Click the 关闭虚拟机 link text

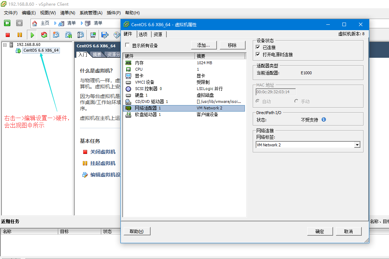(103, 152)
